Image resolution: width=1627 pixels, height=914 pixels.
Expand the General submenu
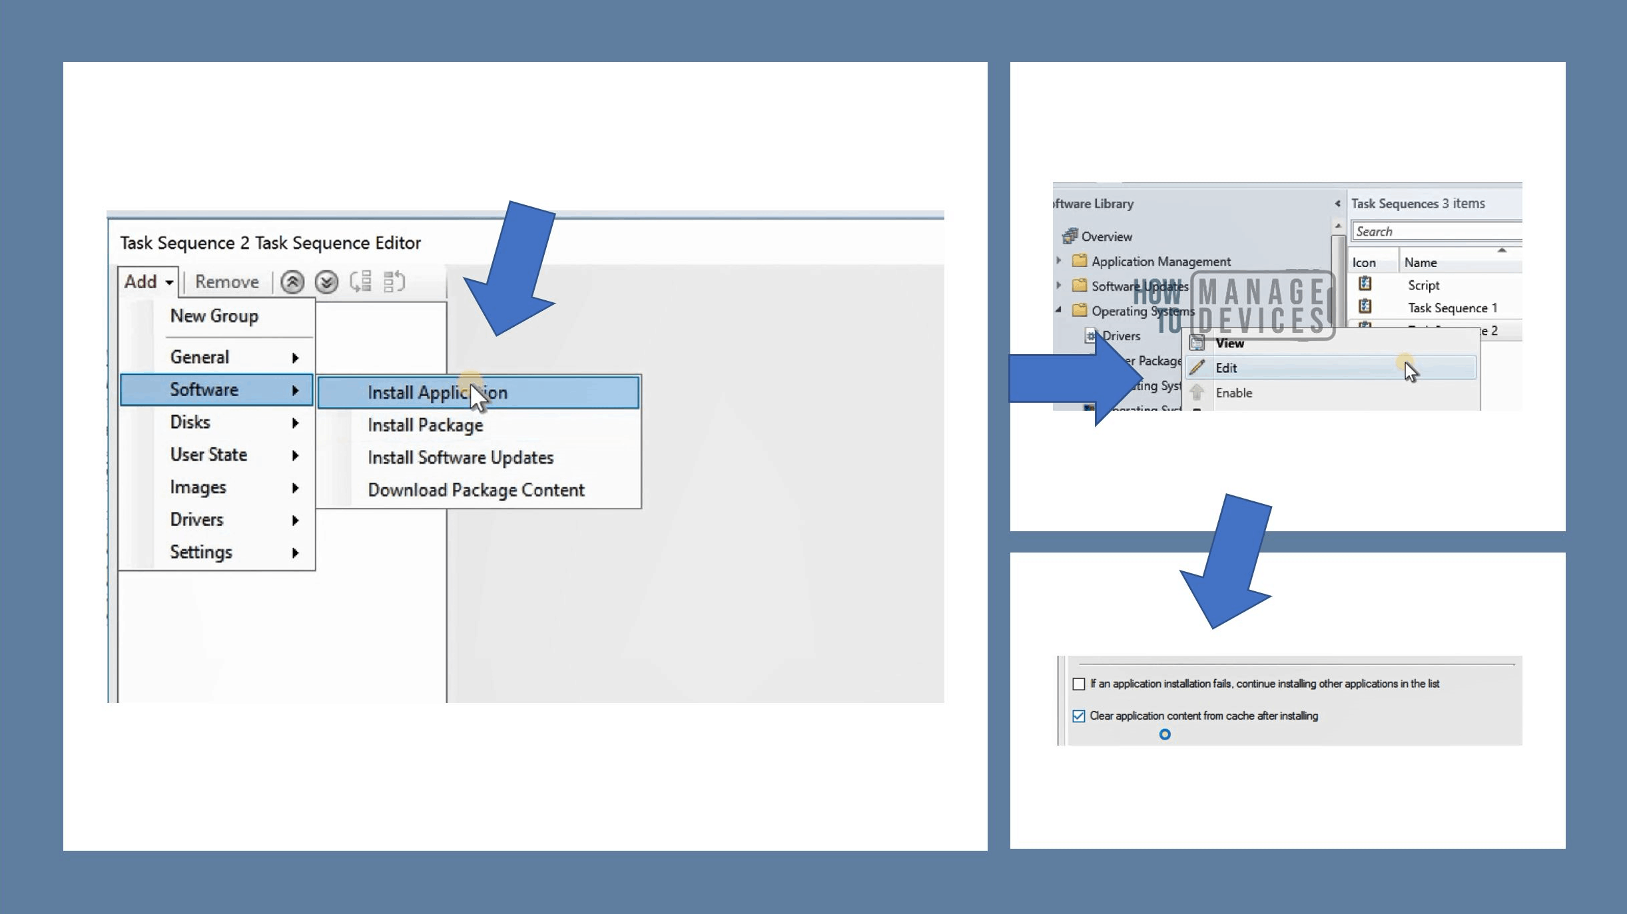[216, 357]
